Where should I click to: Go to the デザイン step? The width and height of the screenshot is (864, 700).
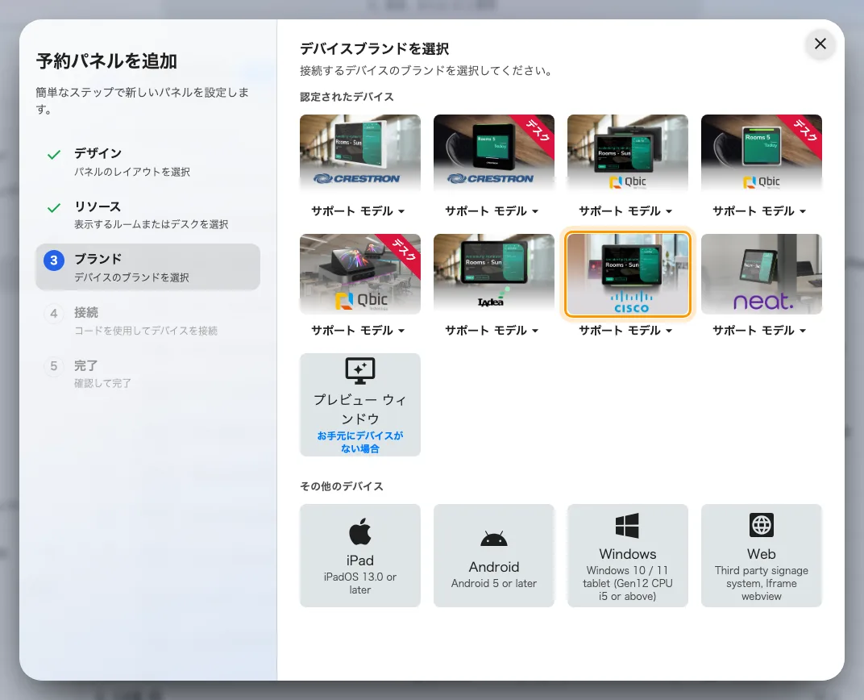tap(147, 161)
